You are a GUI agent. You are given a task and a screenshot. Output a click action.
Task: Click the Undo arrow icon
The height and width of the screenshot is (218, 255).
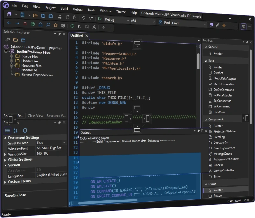tap(83, 18)
